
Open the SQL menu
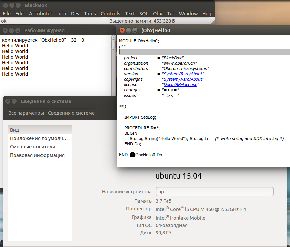(x=144, y=14)
